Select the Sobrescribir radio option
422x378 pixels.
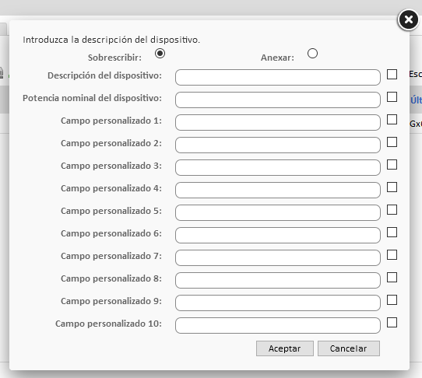(x=160, y=53)
